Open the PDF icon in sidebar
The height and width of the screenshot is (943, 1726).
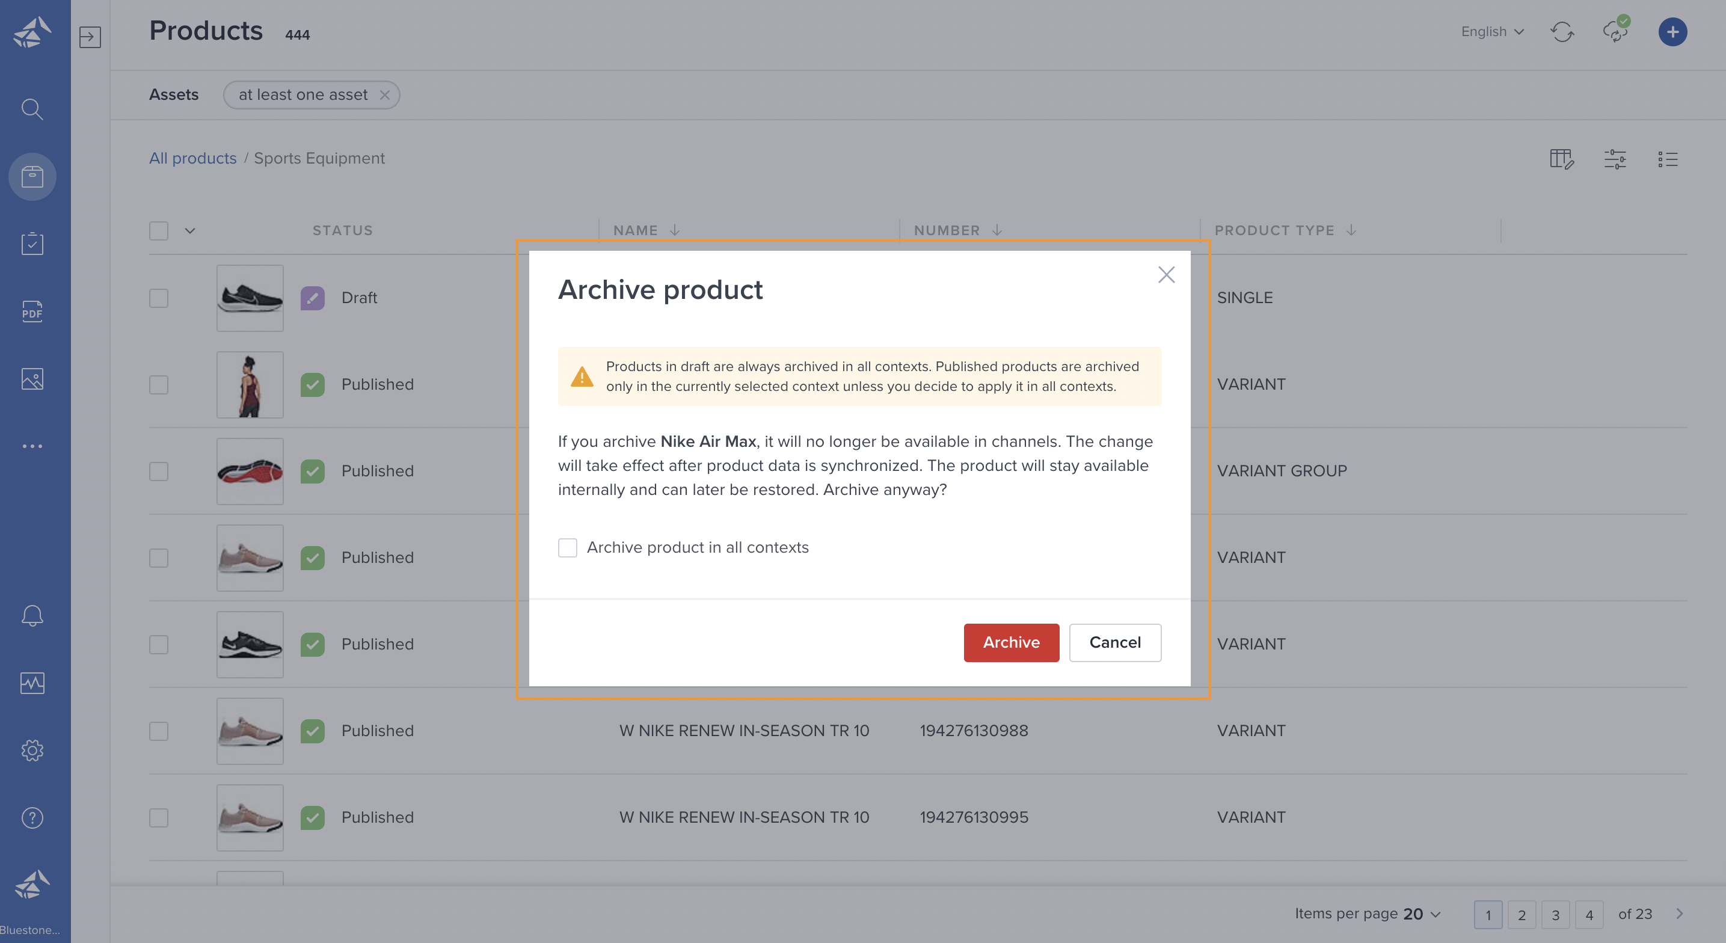(32, 311)
